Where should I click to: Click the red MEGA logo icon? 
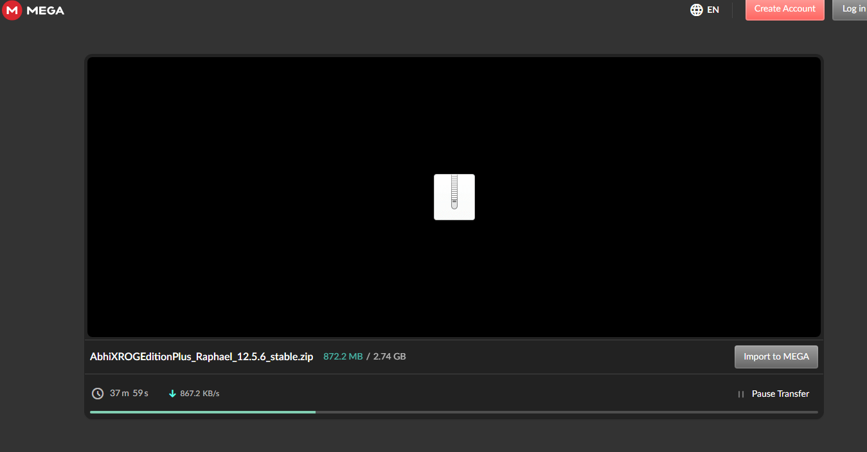(x=12, y=10)
